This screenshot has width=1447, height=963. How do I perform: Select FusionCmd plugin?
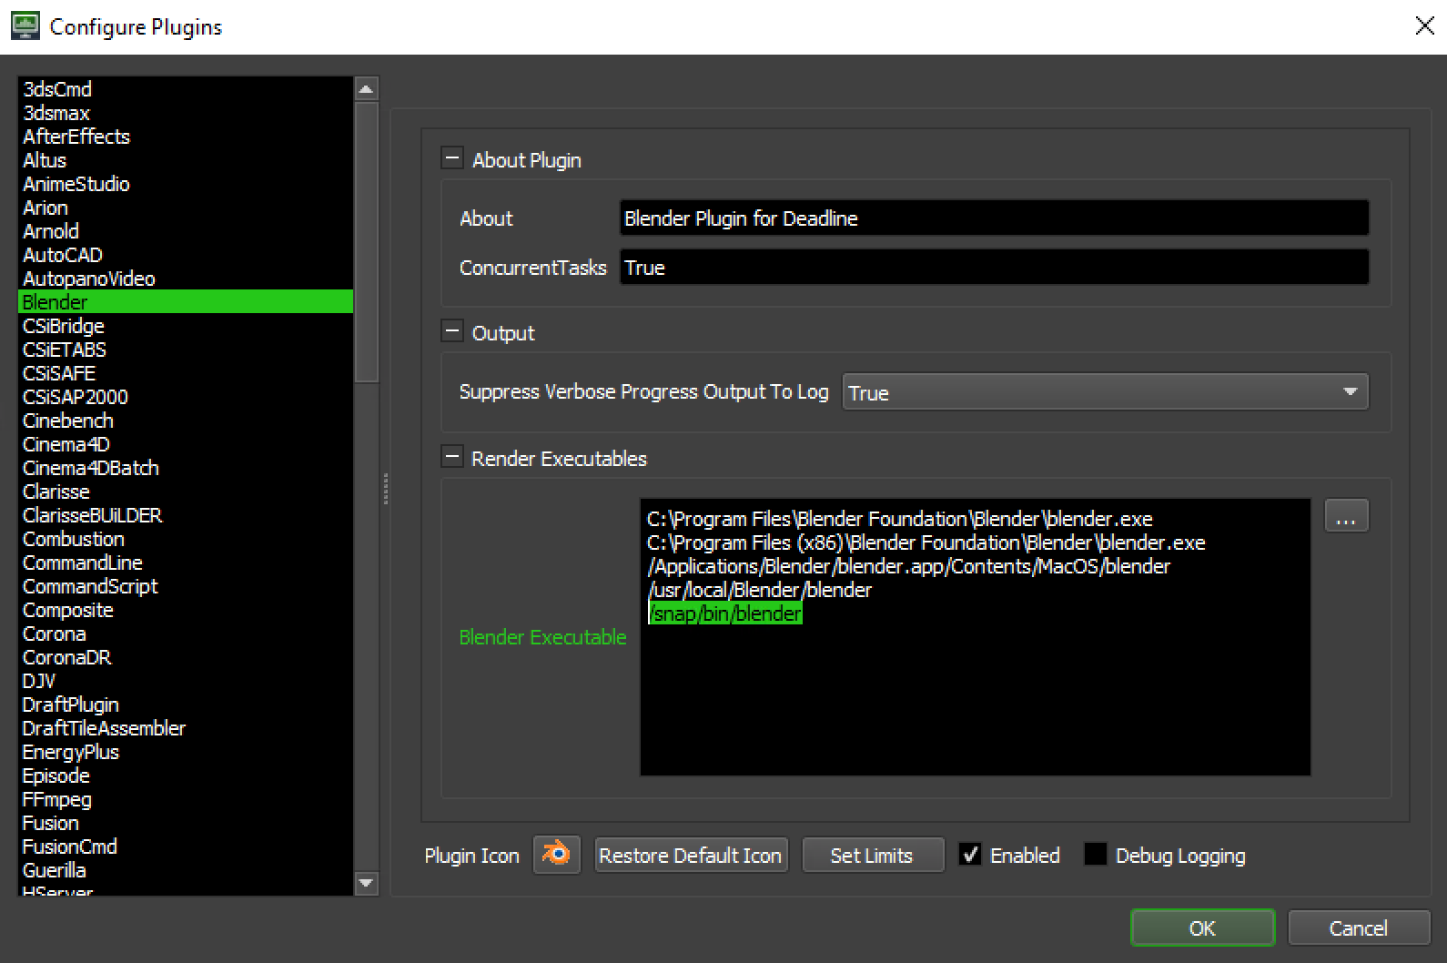[186, 846]
